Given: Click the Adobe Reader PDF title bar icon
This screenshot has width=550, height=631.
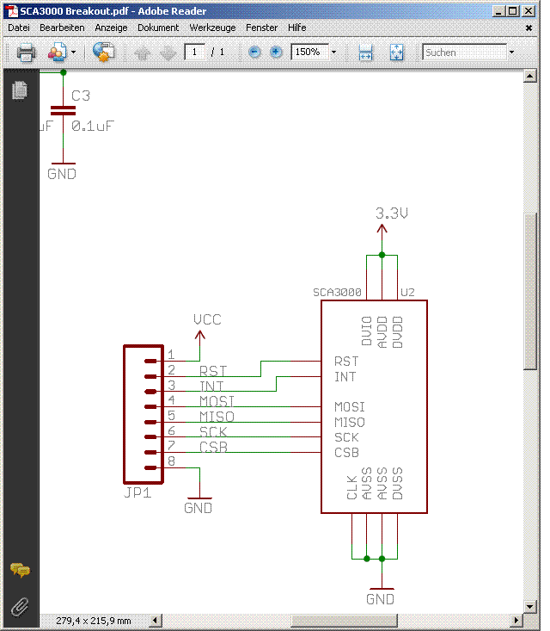Looking at the screenshot, I should (x=12, y=11).
